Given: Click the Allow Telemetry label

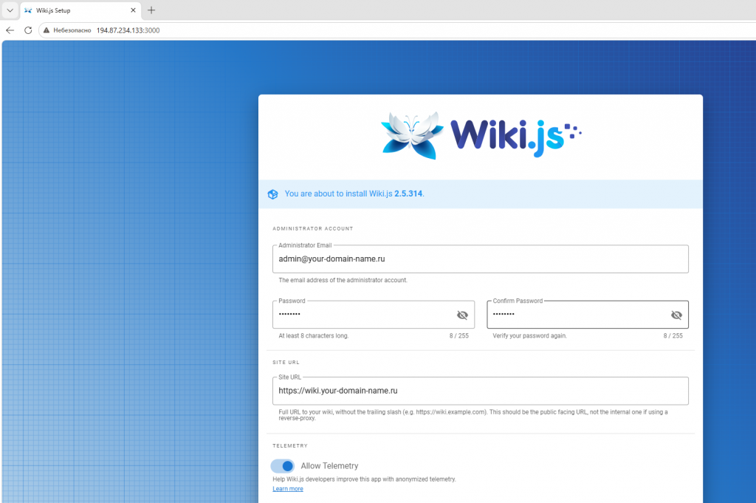Looking at the screenshot, I should coord(330,466).
